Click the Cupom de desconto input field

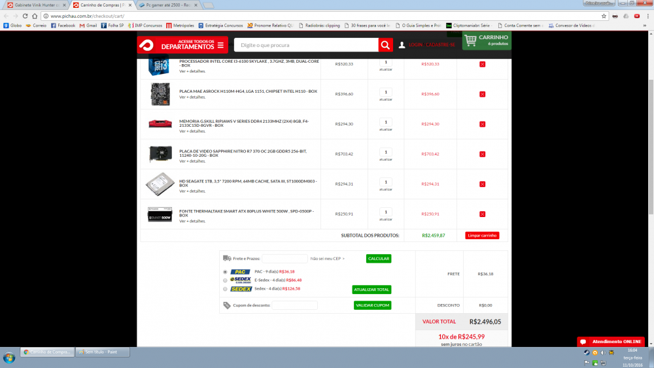tap(294, 305)
